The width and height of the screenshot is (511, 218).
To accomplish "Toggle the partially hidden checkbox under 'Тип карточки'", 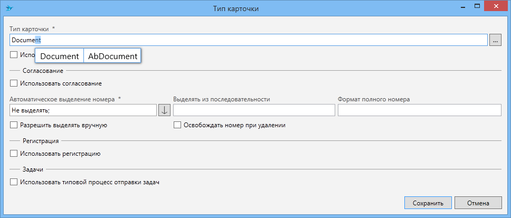I will coord(14,54).
